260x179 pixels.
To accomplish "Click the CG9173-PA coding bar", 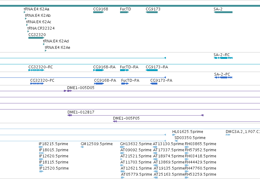I will (x=154, y=84).
